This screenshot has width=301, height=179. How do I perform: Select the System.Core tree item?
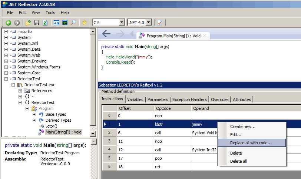tap(29, 73)
